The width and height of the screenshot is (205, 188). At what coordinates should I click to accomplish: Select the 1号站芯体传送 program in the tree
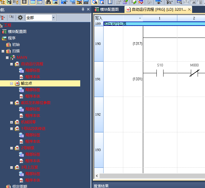point(33,129)
